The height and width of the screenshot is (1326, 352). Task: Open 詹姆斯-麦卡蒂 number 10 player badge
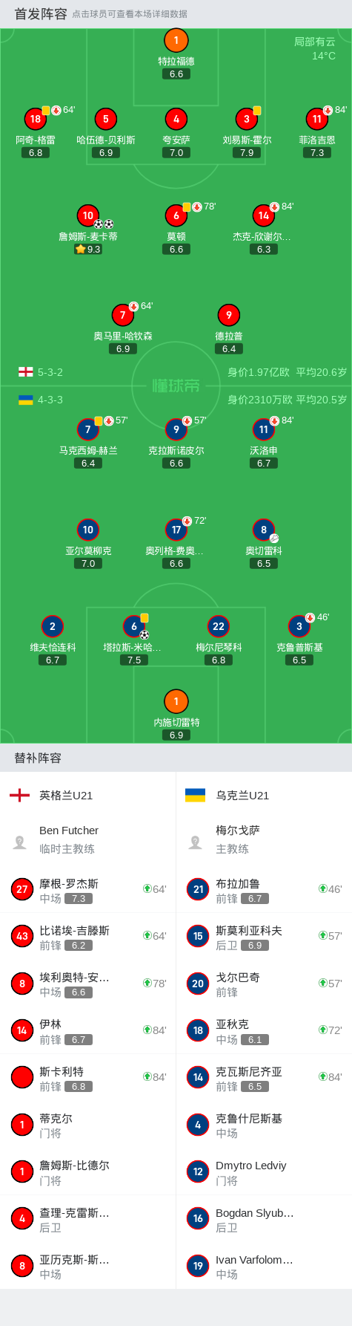point(88,215)
